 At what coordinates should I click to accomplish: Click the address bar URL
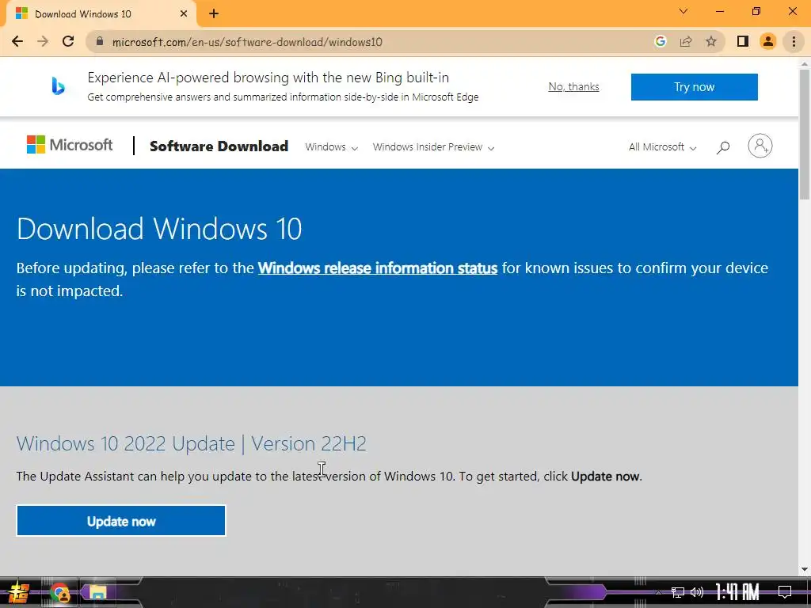[x=247, y=42]
